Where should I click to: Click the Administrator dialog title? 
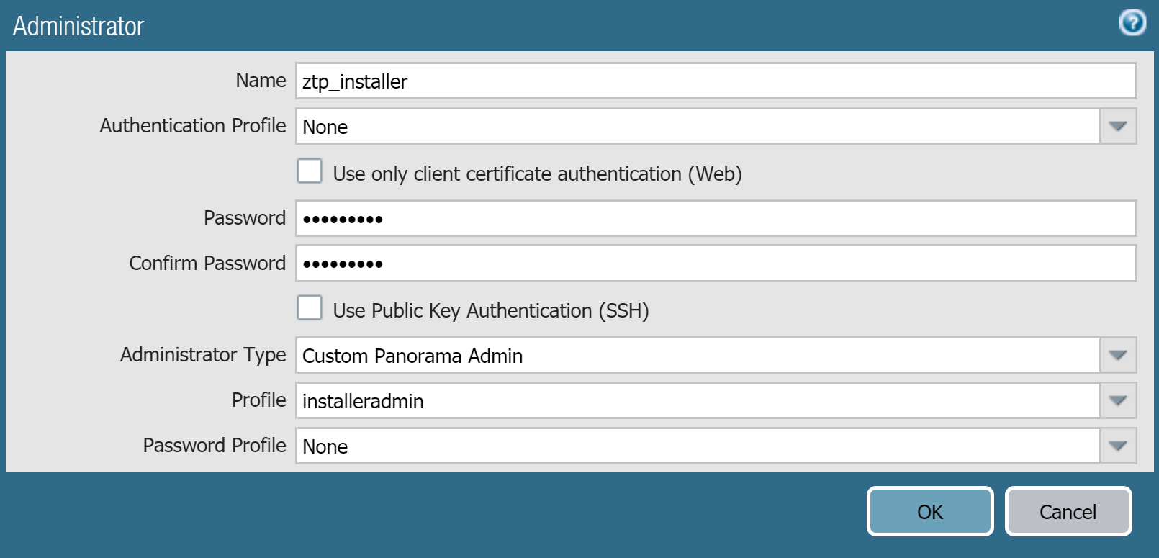coord(78,26)
